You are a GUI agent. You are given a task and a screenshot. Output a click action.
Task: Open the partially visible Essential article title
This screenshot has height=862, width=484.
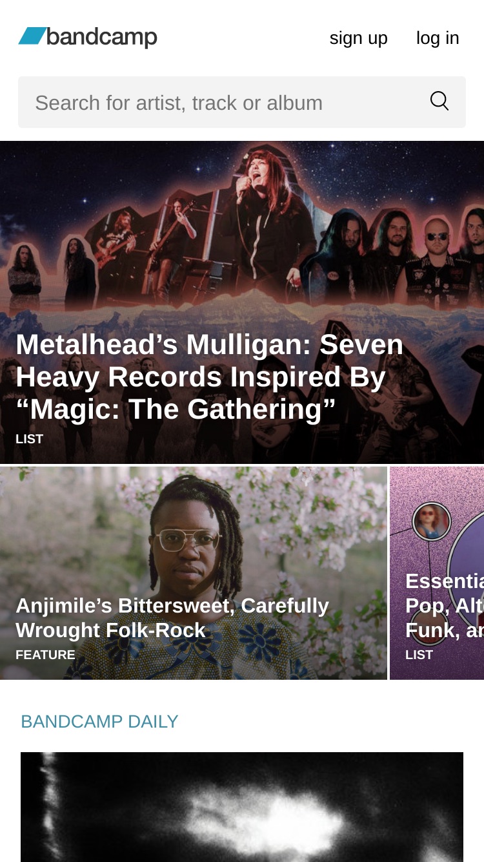pos(445,605)
